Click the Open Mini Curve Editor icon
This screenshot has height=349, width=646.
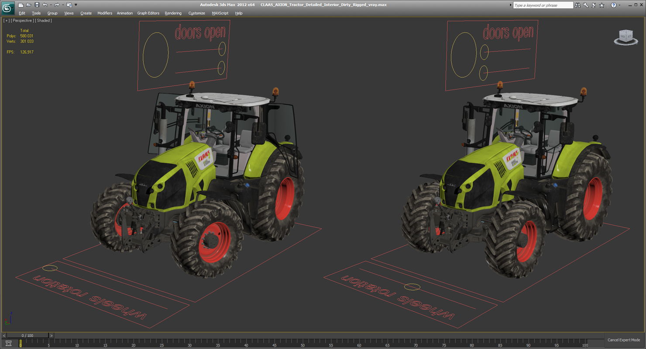[x=8, y=343]
